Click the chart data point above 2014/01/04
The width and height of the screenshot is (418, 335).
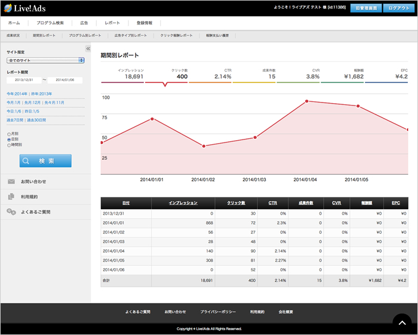[307, 101]
